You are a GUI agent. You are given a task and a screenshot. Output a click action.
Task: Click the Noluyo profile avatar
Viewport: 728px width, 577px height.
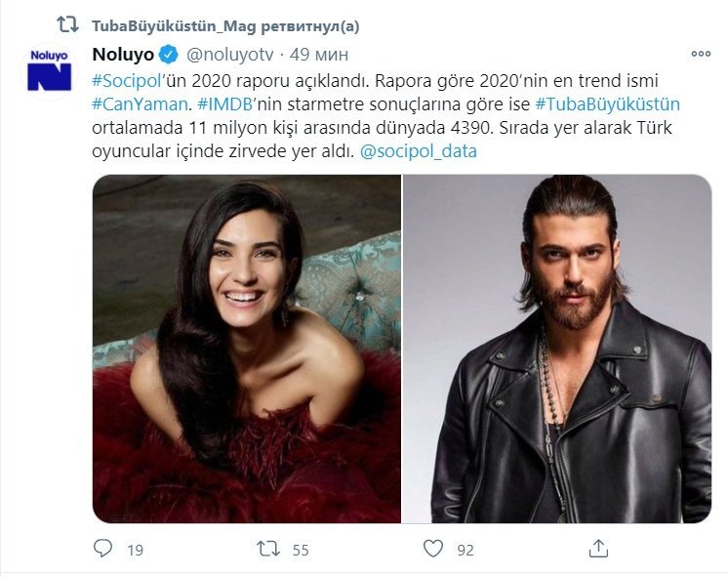pos(49,70)
